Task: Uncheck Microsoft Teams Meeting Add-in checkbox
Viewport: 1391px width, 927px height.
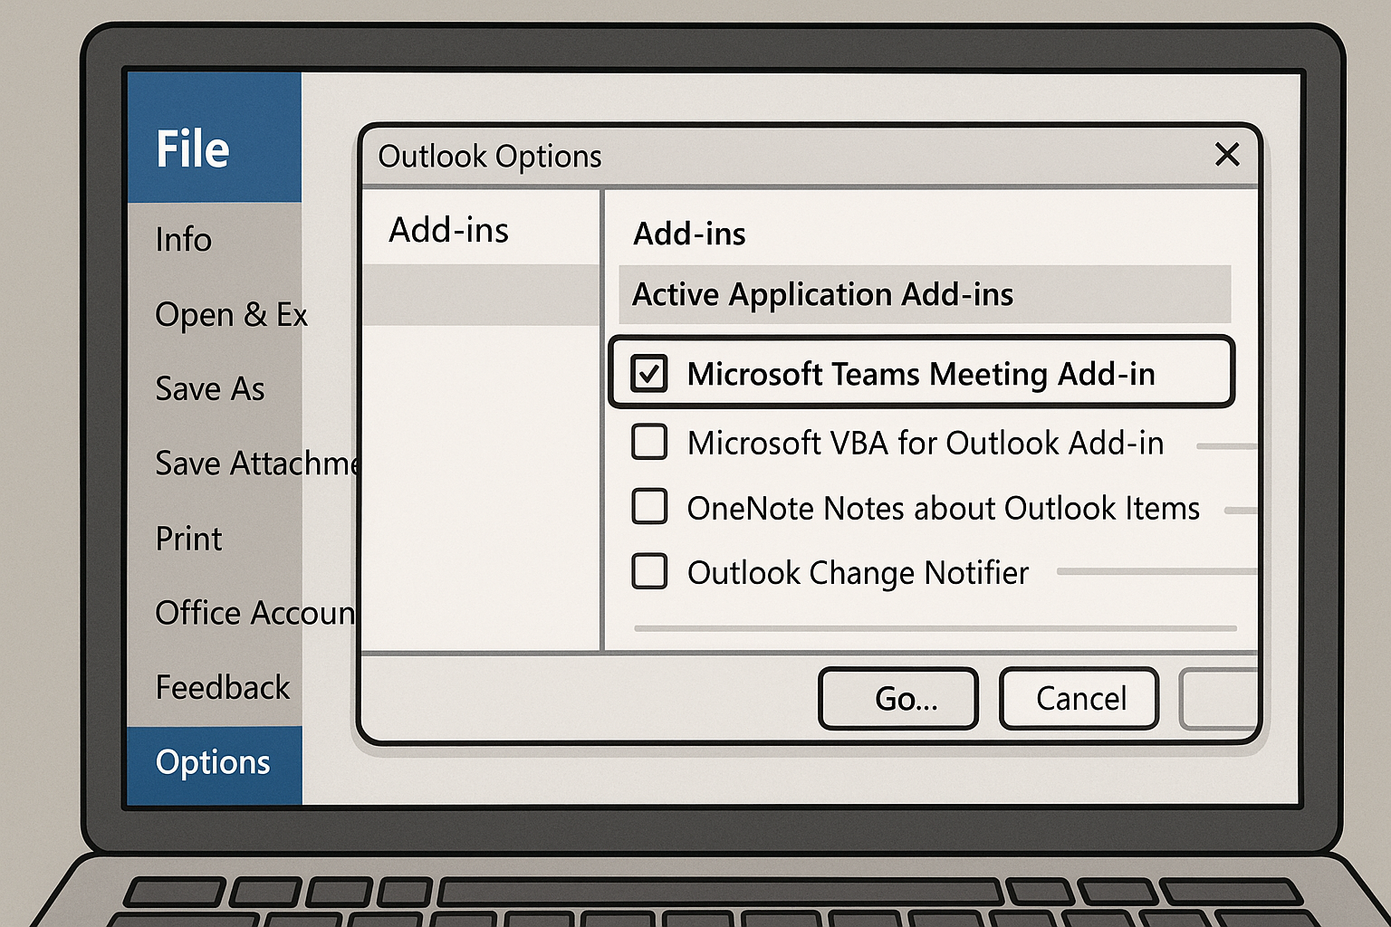Action: pos(649,373)
